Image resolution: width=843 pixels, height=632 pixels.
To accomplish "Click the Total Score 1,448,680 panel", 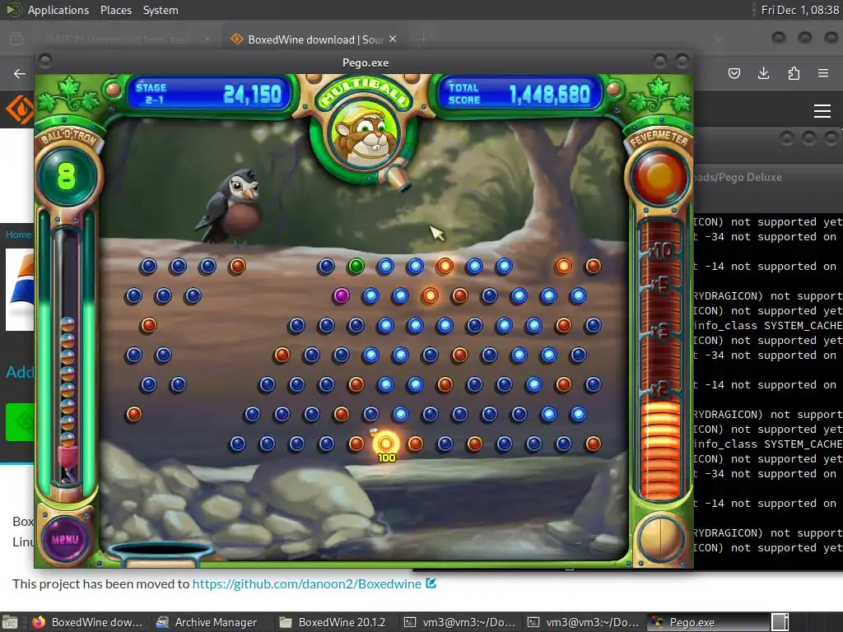I will click(519, 95).
